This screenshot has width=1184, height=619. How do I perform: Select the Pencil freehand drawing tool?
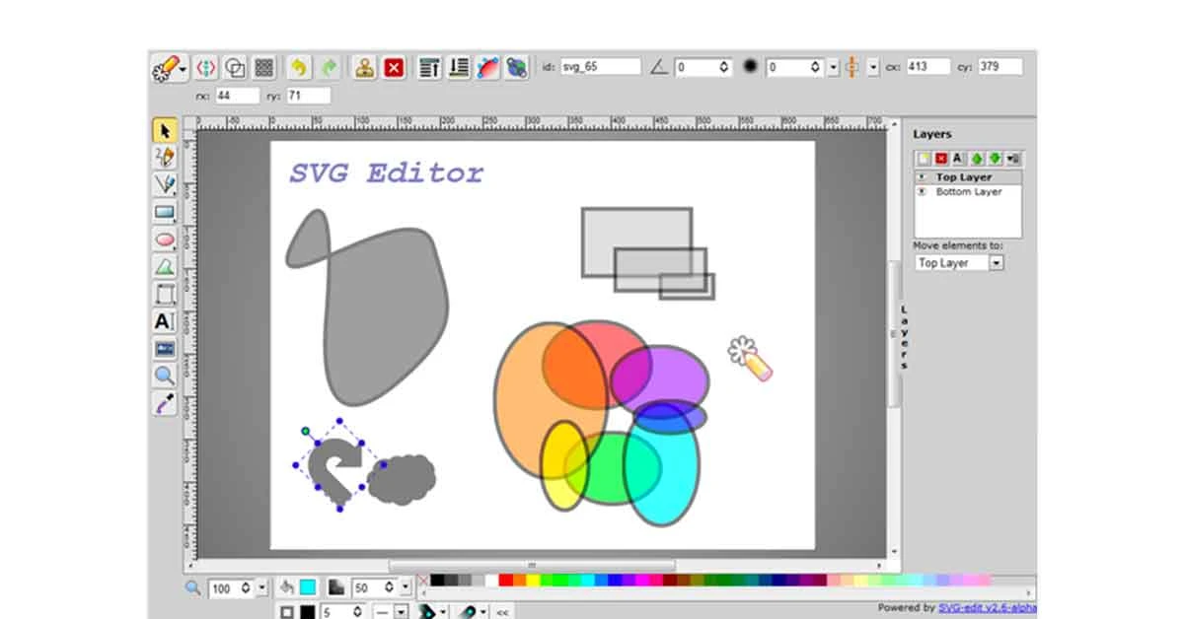pyautogui.click(x=166, y=157)
